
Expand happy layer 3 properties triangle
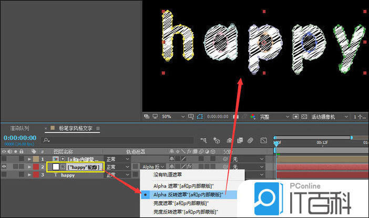click(29, 175)
